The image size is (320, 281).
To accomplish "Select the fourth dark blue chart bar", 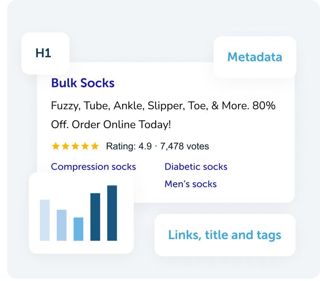I will click(x=95, y=217).
